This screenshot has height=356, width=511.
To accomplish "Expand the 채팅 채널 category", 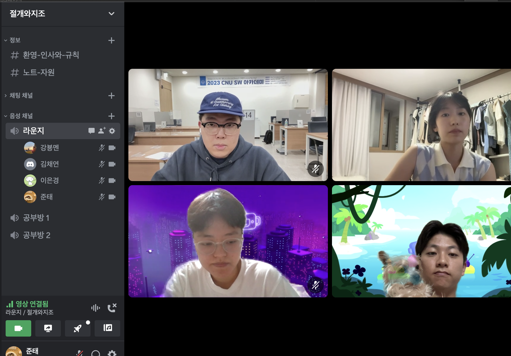I will [x=18, y=95].
